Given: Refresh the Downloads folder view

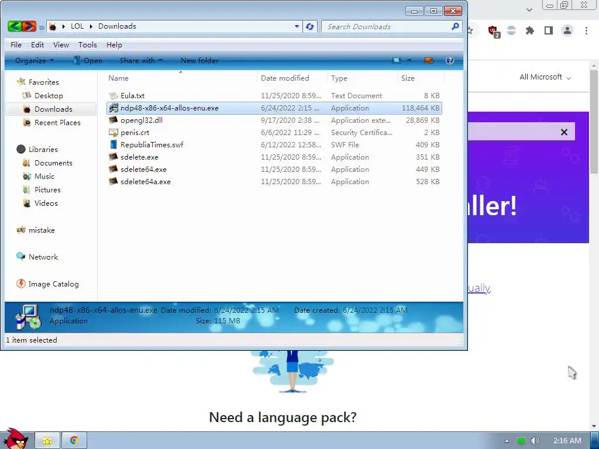Looking at the screenshot, I should [310, 26].
